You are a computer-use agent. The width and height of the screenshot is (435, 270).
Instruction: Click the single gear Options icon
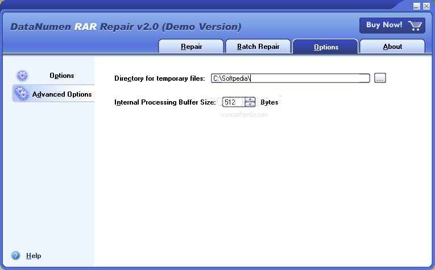click(x=22, y=76)
